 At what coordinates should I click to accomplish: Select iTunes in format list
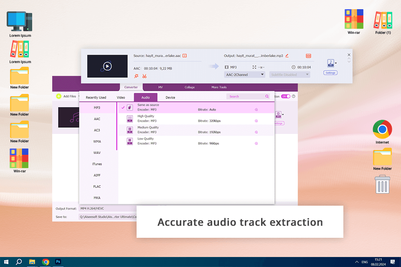[x=97, y=164]
